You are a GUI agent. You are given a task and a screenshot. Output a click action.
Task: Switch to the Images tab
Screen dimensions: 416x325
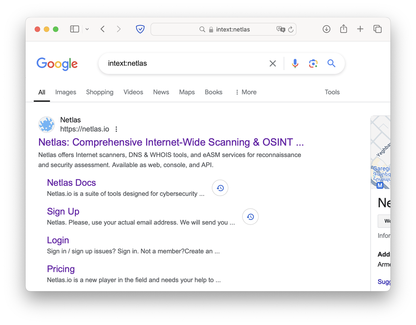point(66,92)
